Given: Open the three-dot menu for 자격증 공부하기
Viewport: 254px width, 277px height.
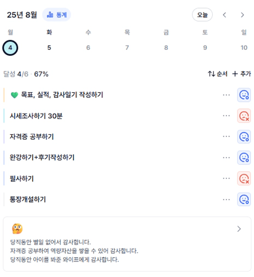Looking at the screenshot, I should coord(226,137).
